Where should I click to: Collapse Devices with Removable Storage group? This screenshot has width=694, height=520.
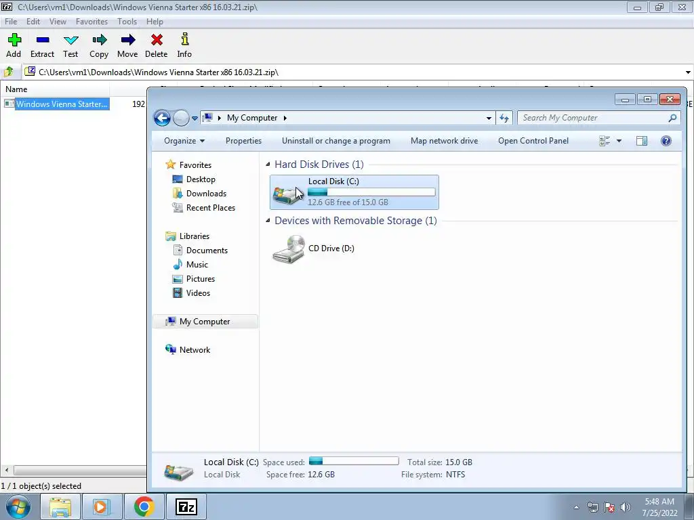268,220
